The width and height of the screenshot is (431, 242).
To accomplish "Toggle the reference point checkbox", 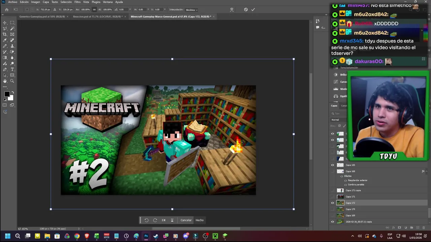I will pyautogui.click(x=27, y=9).
